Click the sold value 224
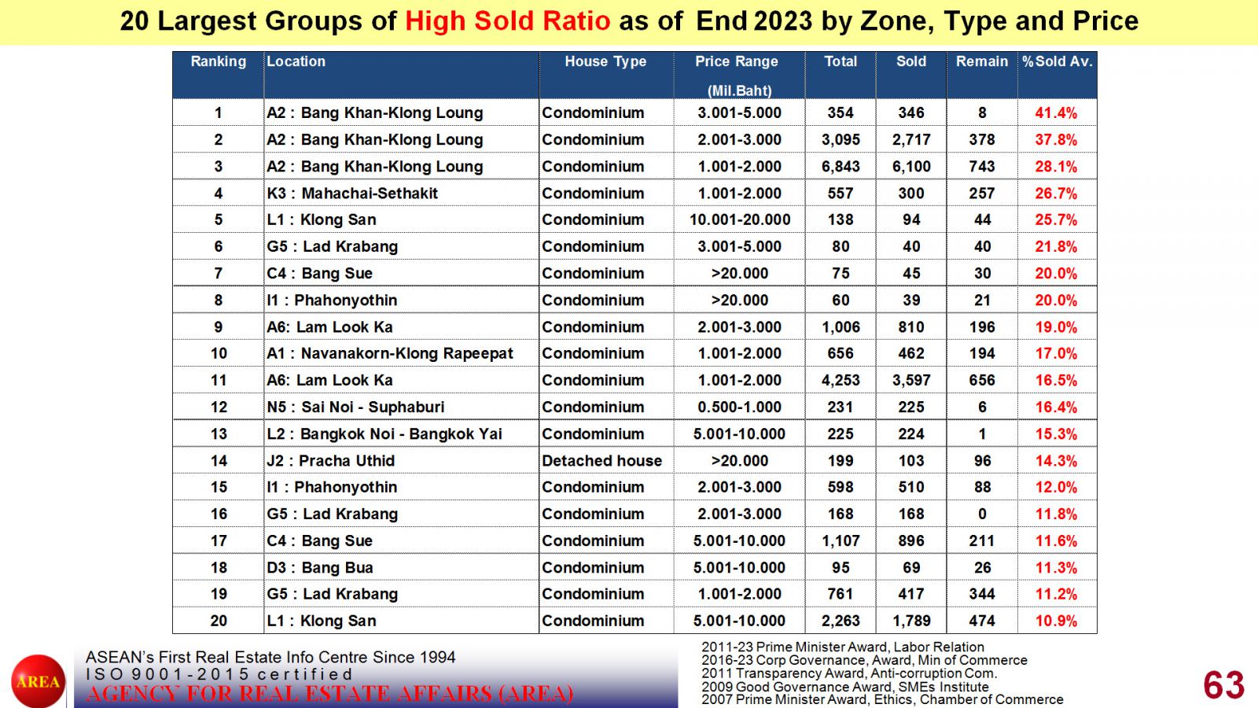Image resolution: width=1258 pixels, height=708 pixels. click(x=911, y=433)
